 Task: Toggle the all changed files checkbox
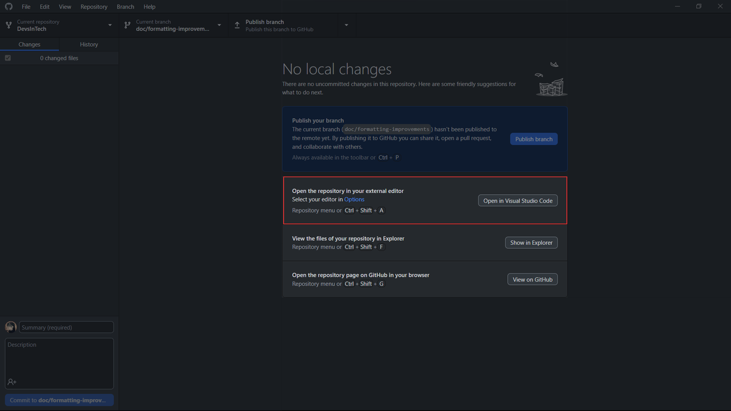(8, 58)
